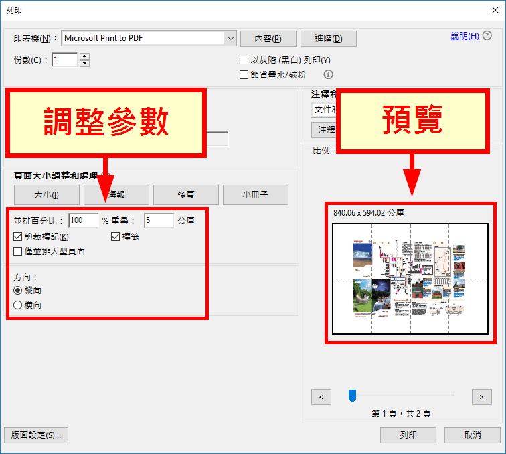Select the 橫向 orientation radio button
This screenshot has height=454, width=506.
[x=18, y=305]
